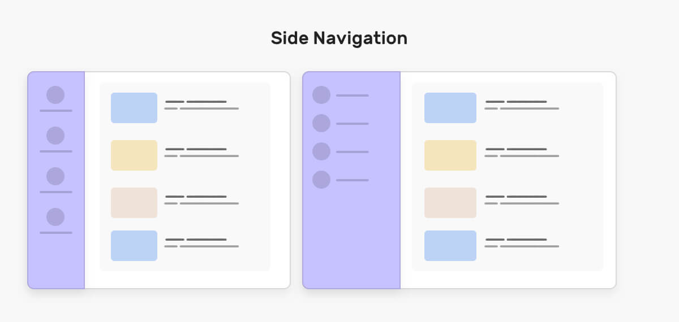Click fourth circle icon in collapsed side navigation
Viewport: 679px width, 322px height.
55,217
